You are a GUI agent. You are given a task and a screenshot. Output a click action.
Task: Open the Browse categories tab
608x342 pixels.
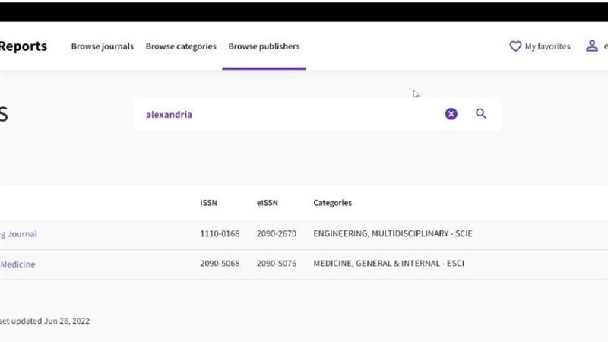tap(181, 46)
